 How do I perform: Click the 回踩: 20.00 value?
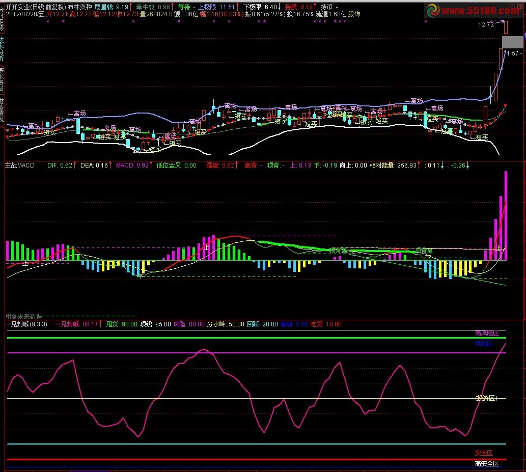tap(262, 324)
